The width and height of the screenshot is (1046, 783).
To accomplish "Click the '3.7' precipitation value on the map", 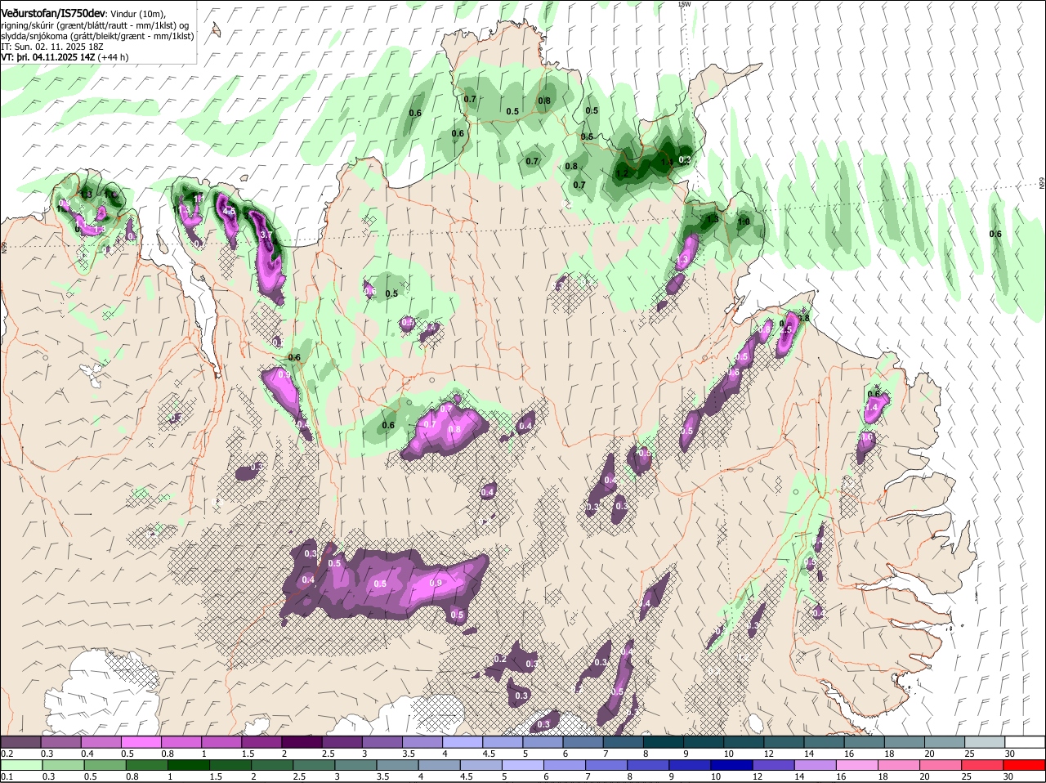I will tap(266, 235).
